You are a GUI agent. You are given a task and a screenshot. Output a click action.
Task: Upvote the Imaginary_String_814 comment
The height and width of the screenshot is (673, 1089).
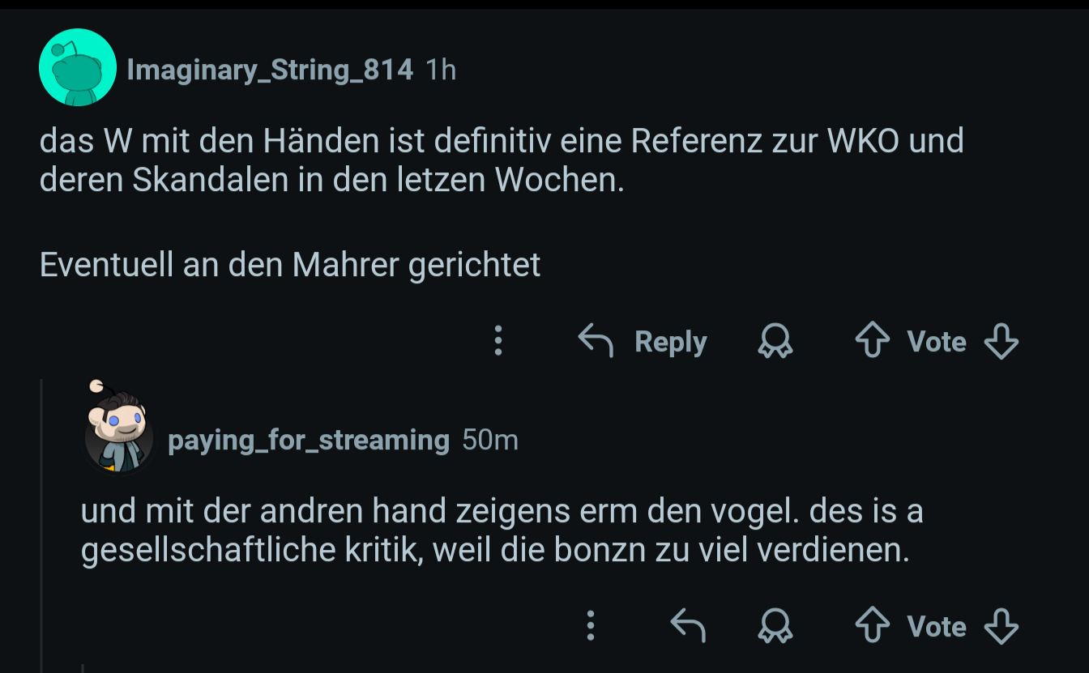pyautogui.click(x=872, y=341)
